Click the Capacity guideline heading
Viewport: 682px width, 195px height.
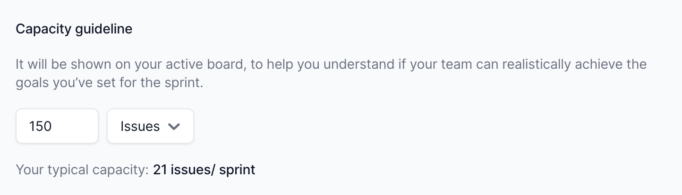pos(74,29)
